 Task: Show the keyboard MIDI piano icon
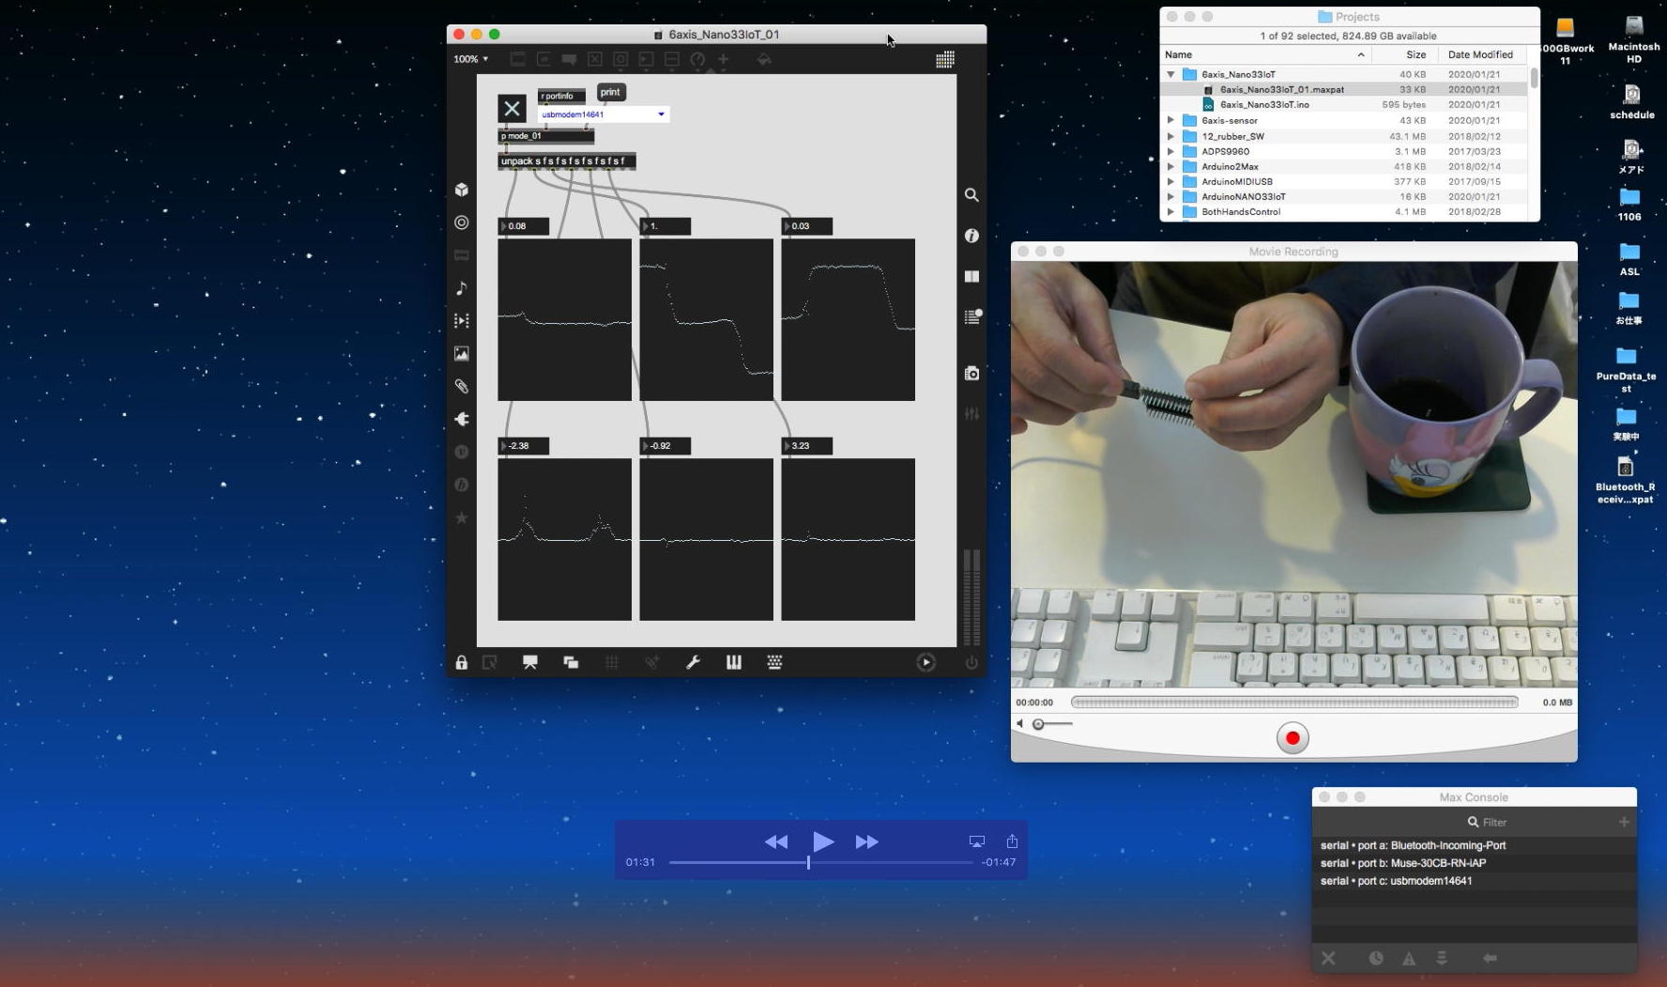click(x=734, y=662)
